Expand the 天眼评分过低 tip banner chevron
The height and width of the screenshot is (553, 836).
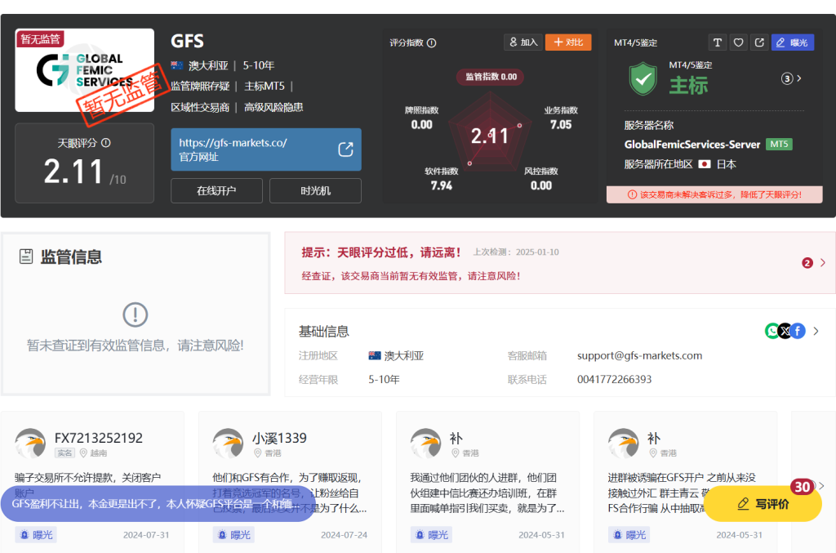click(823, 262)
